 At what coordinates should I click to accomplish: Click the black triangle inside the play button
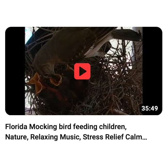coord(83,71)
